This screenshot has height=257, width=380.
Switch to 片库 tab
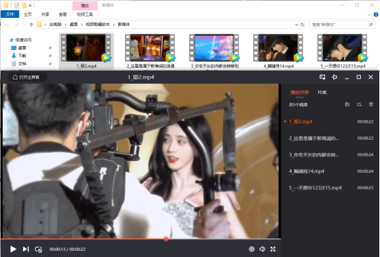click(x=322, y=93)
